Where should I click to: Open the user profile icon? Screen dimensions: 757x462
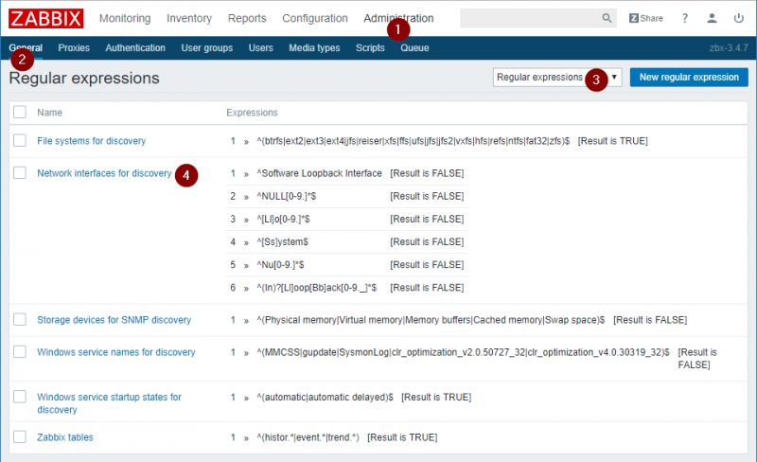coord(712,18)
